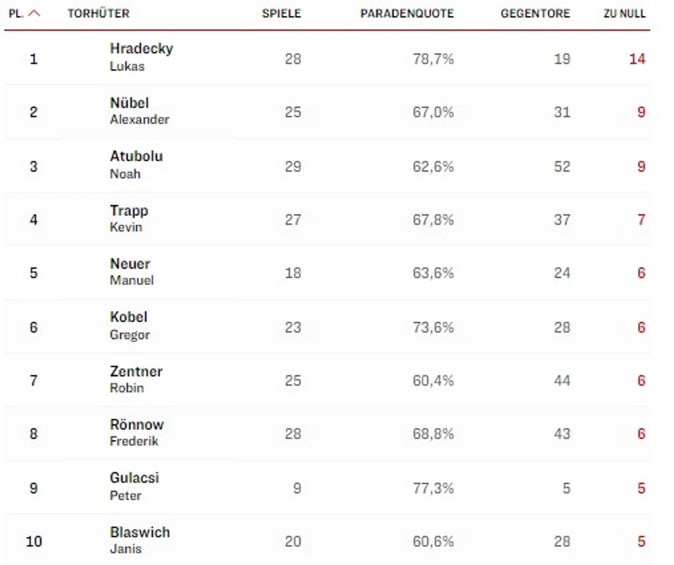674x565 pixels.
Task: Click Zentner Robin's name
Action: [x=136, y=379]
